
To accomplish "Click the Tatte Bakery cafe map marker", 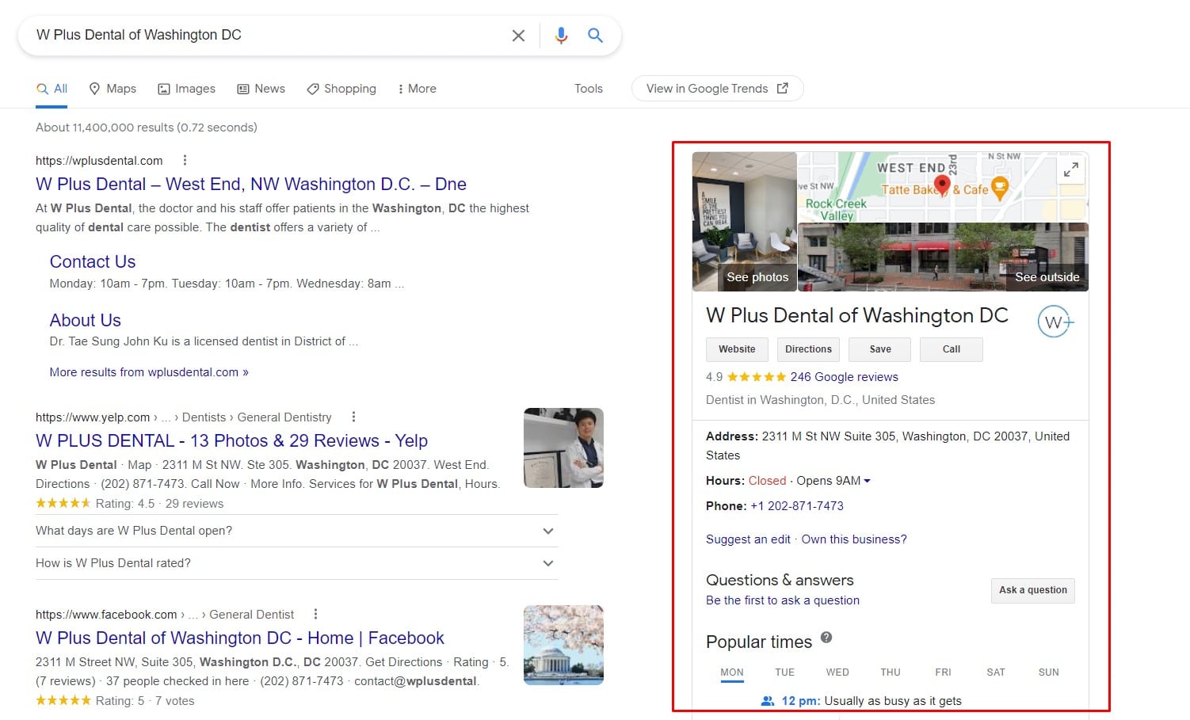I will [1000, 189].
